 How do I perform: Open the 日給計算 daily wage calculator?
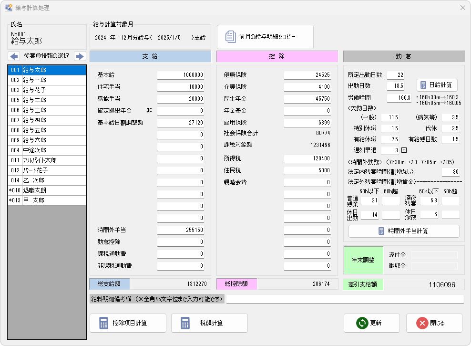point(437,85)
